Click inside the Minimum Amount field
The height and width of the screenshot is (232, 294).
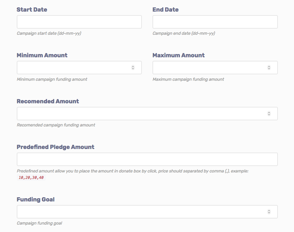(73, 68)
